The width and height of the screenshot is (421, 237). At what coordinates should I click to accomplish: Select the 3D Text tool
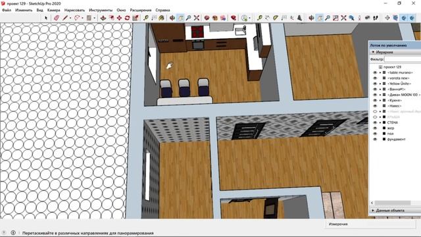[x=300, y=18]
